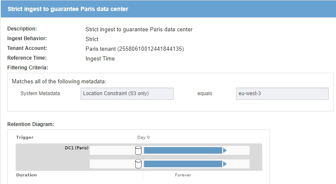
Task: Click the 'equals' operator text
Action: click(205, 93)
